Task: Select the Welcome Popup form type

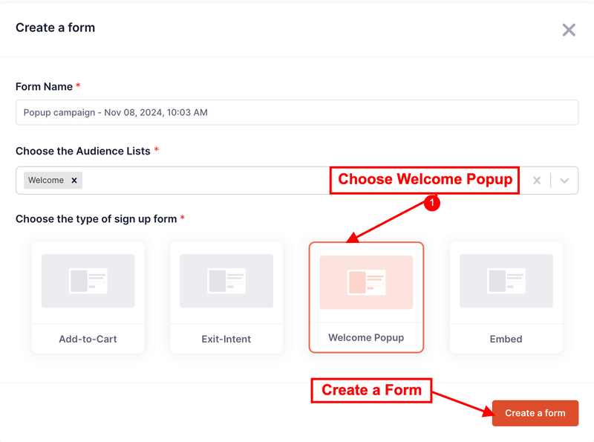Action: coord(366,297)
